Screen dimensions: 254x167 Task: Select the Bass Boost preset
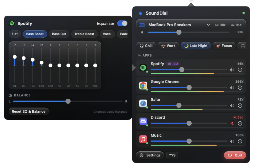(35, 34)
